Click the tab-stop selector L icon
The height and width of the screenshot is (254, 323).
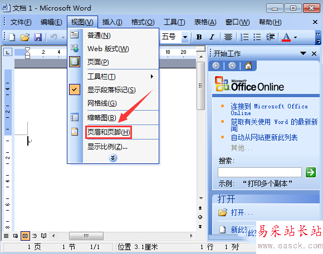(8, 52)
